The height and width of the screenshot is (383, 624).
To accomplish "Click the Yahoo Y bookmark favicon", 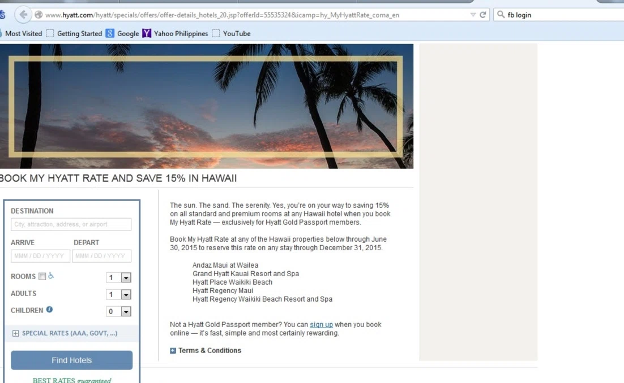I will [x=147, y=33].
